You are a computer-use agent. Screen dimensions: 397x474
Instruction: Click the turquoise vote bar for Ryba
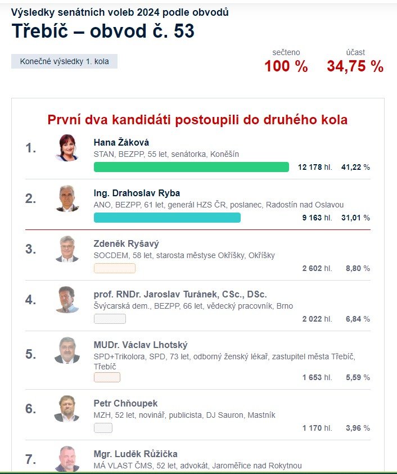pos(167,218)
